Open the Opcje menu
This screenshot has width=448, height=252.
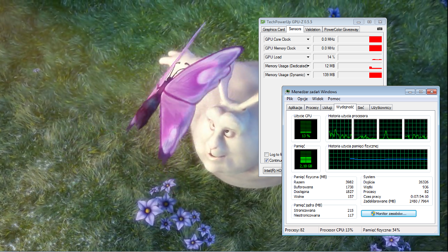(303, 99)
